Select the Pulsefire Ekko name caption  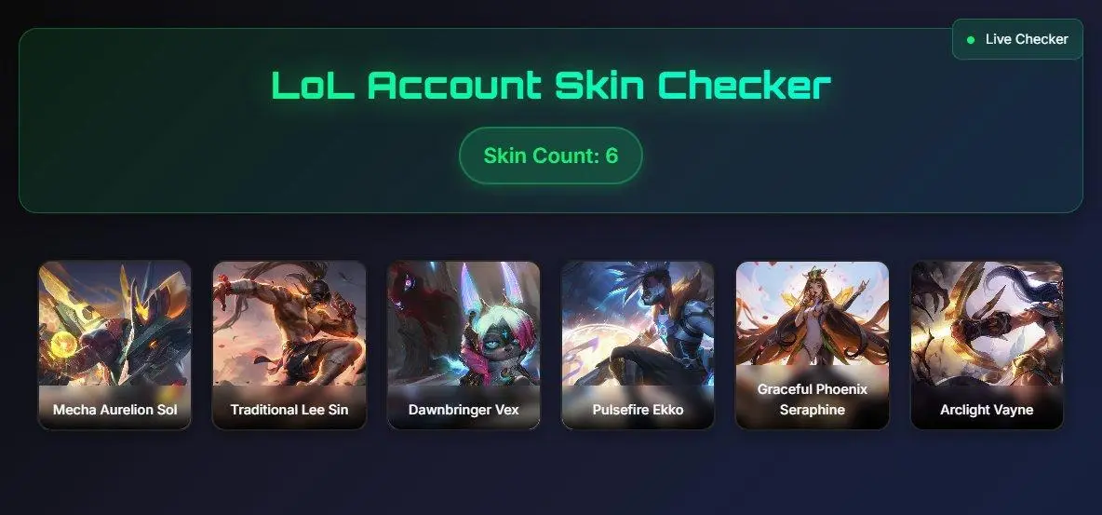(x=638, y=410)
